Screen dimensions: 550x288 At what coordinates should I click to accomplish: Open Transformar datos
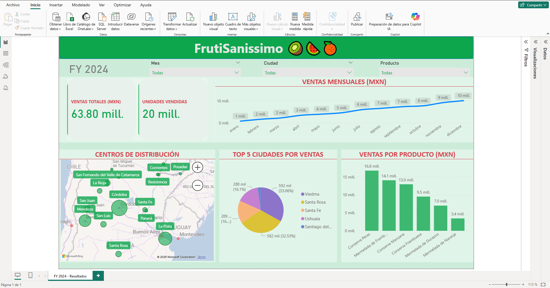tap(171, 21)
